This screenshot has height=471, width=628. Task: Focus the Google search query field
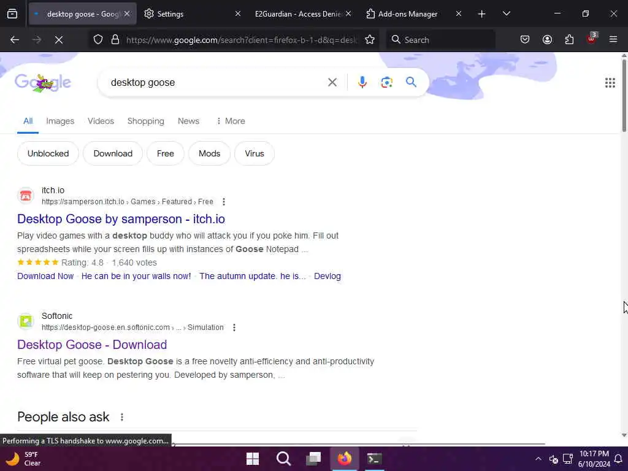[x=216, y=83]
